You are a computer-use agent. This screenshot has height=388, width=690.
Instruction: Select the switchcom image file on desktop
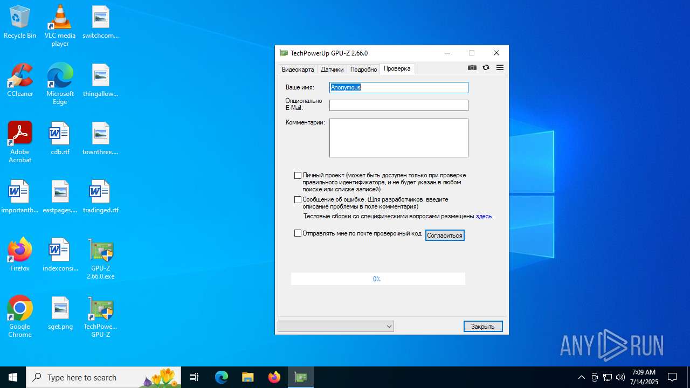[101, 23]
